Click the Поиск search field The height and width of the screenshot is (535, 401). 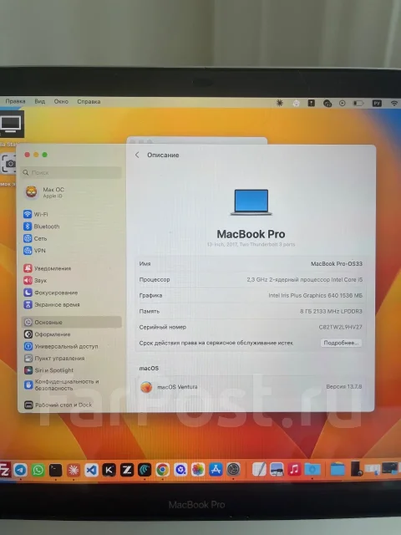72,173
